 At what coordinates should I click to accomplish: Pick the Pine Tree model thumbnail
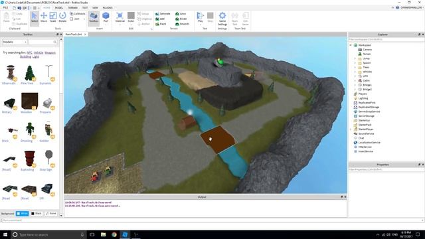29,73
